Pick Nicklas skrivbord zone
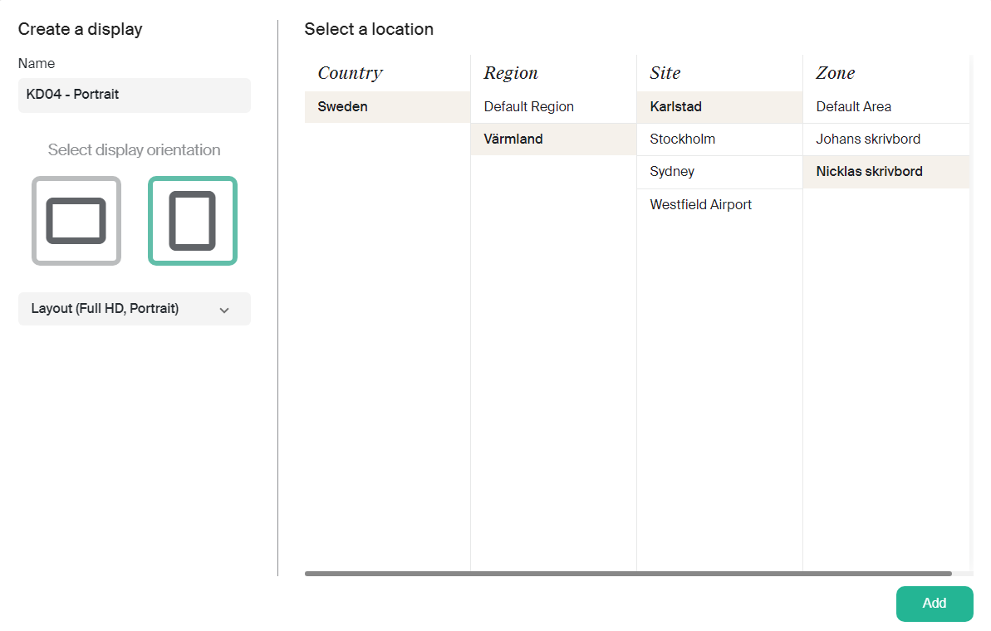The height and width of the screenshot is (631, 991). point(886,172)
